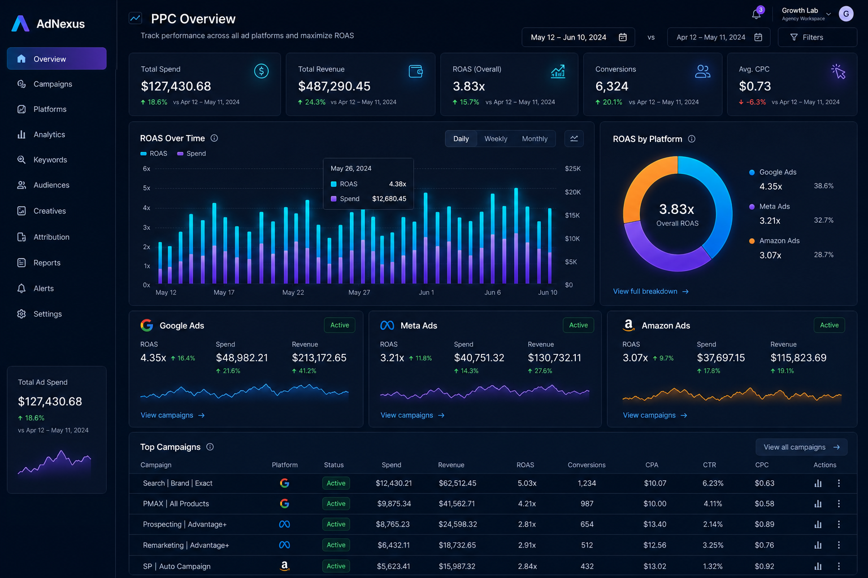The height and width of the screenshot is (578, 868).
Task: Click View campaigns on Meta Ads card
Action: point(413,415)
